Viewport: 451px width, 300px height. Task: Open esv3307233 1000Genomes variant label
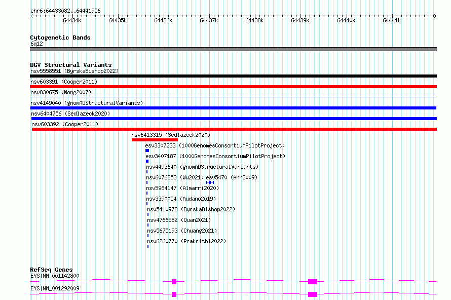(215, 145)
